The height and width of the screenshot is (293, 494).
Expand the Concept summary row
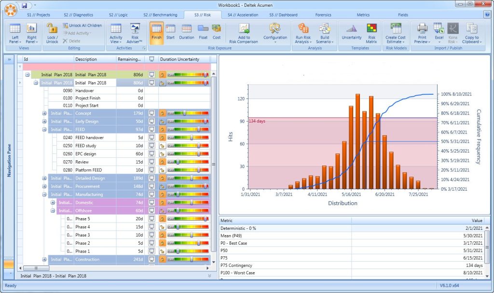44,113
